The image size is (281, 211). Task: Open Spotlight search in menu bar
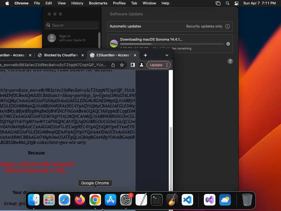(227, 3)
